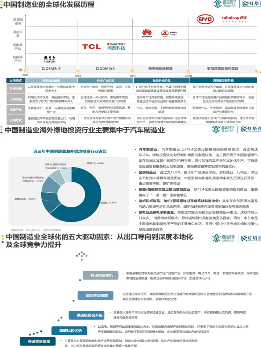Click 灯塔 logo beside the 海外绿地投资 title
This screenshot has width=261, height=348.
tap(250, 129)
